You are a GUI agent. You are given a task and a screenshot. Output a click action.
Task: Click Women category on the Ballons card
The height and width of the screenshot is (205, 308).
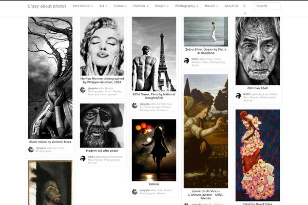coord(161,193)
